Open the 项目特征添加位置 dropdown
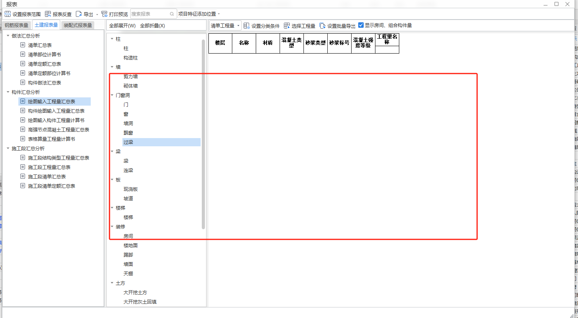578x318 pixels. pyautogui.click(x=199, y=14)
